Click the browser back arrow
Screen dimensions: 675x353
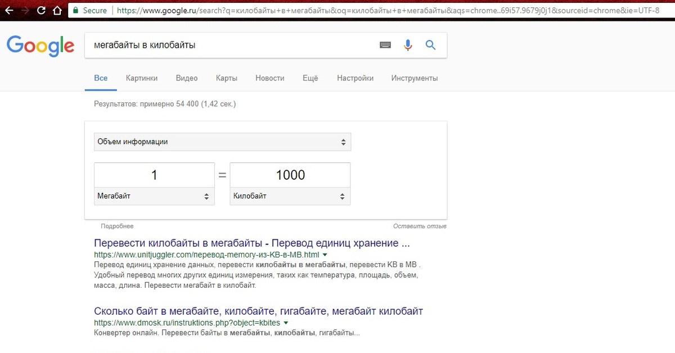pyautogui.click(x=9, y=10)
